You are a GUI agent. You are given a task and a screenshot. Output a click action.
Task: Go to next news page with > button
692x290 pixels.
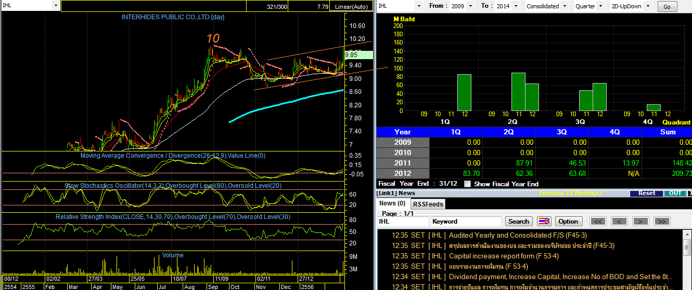pyautogui.click(x=640, y=221)
